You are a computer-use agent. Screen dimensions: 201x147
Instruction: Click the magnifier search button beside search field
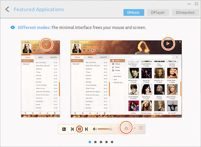point(177,57)
